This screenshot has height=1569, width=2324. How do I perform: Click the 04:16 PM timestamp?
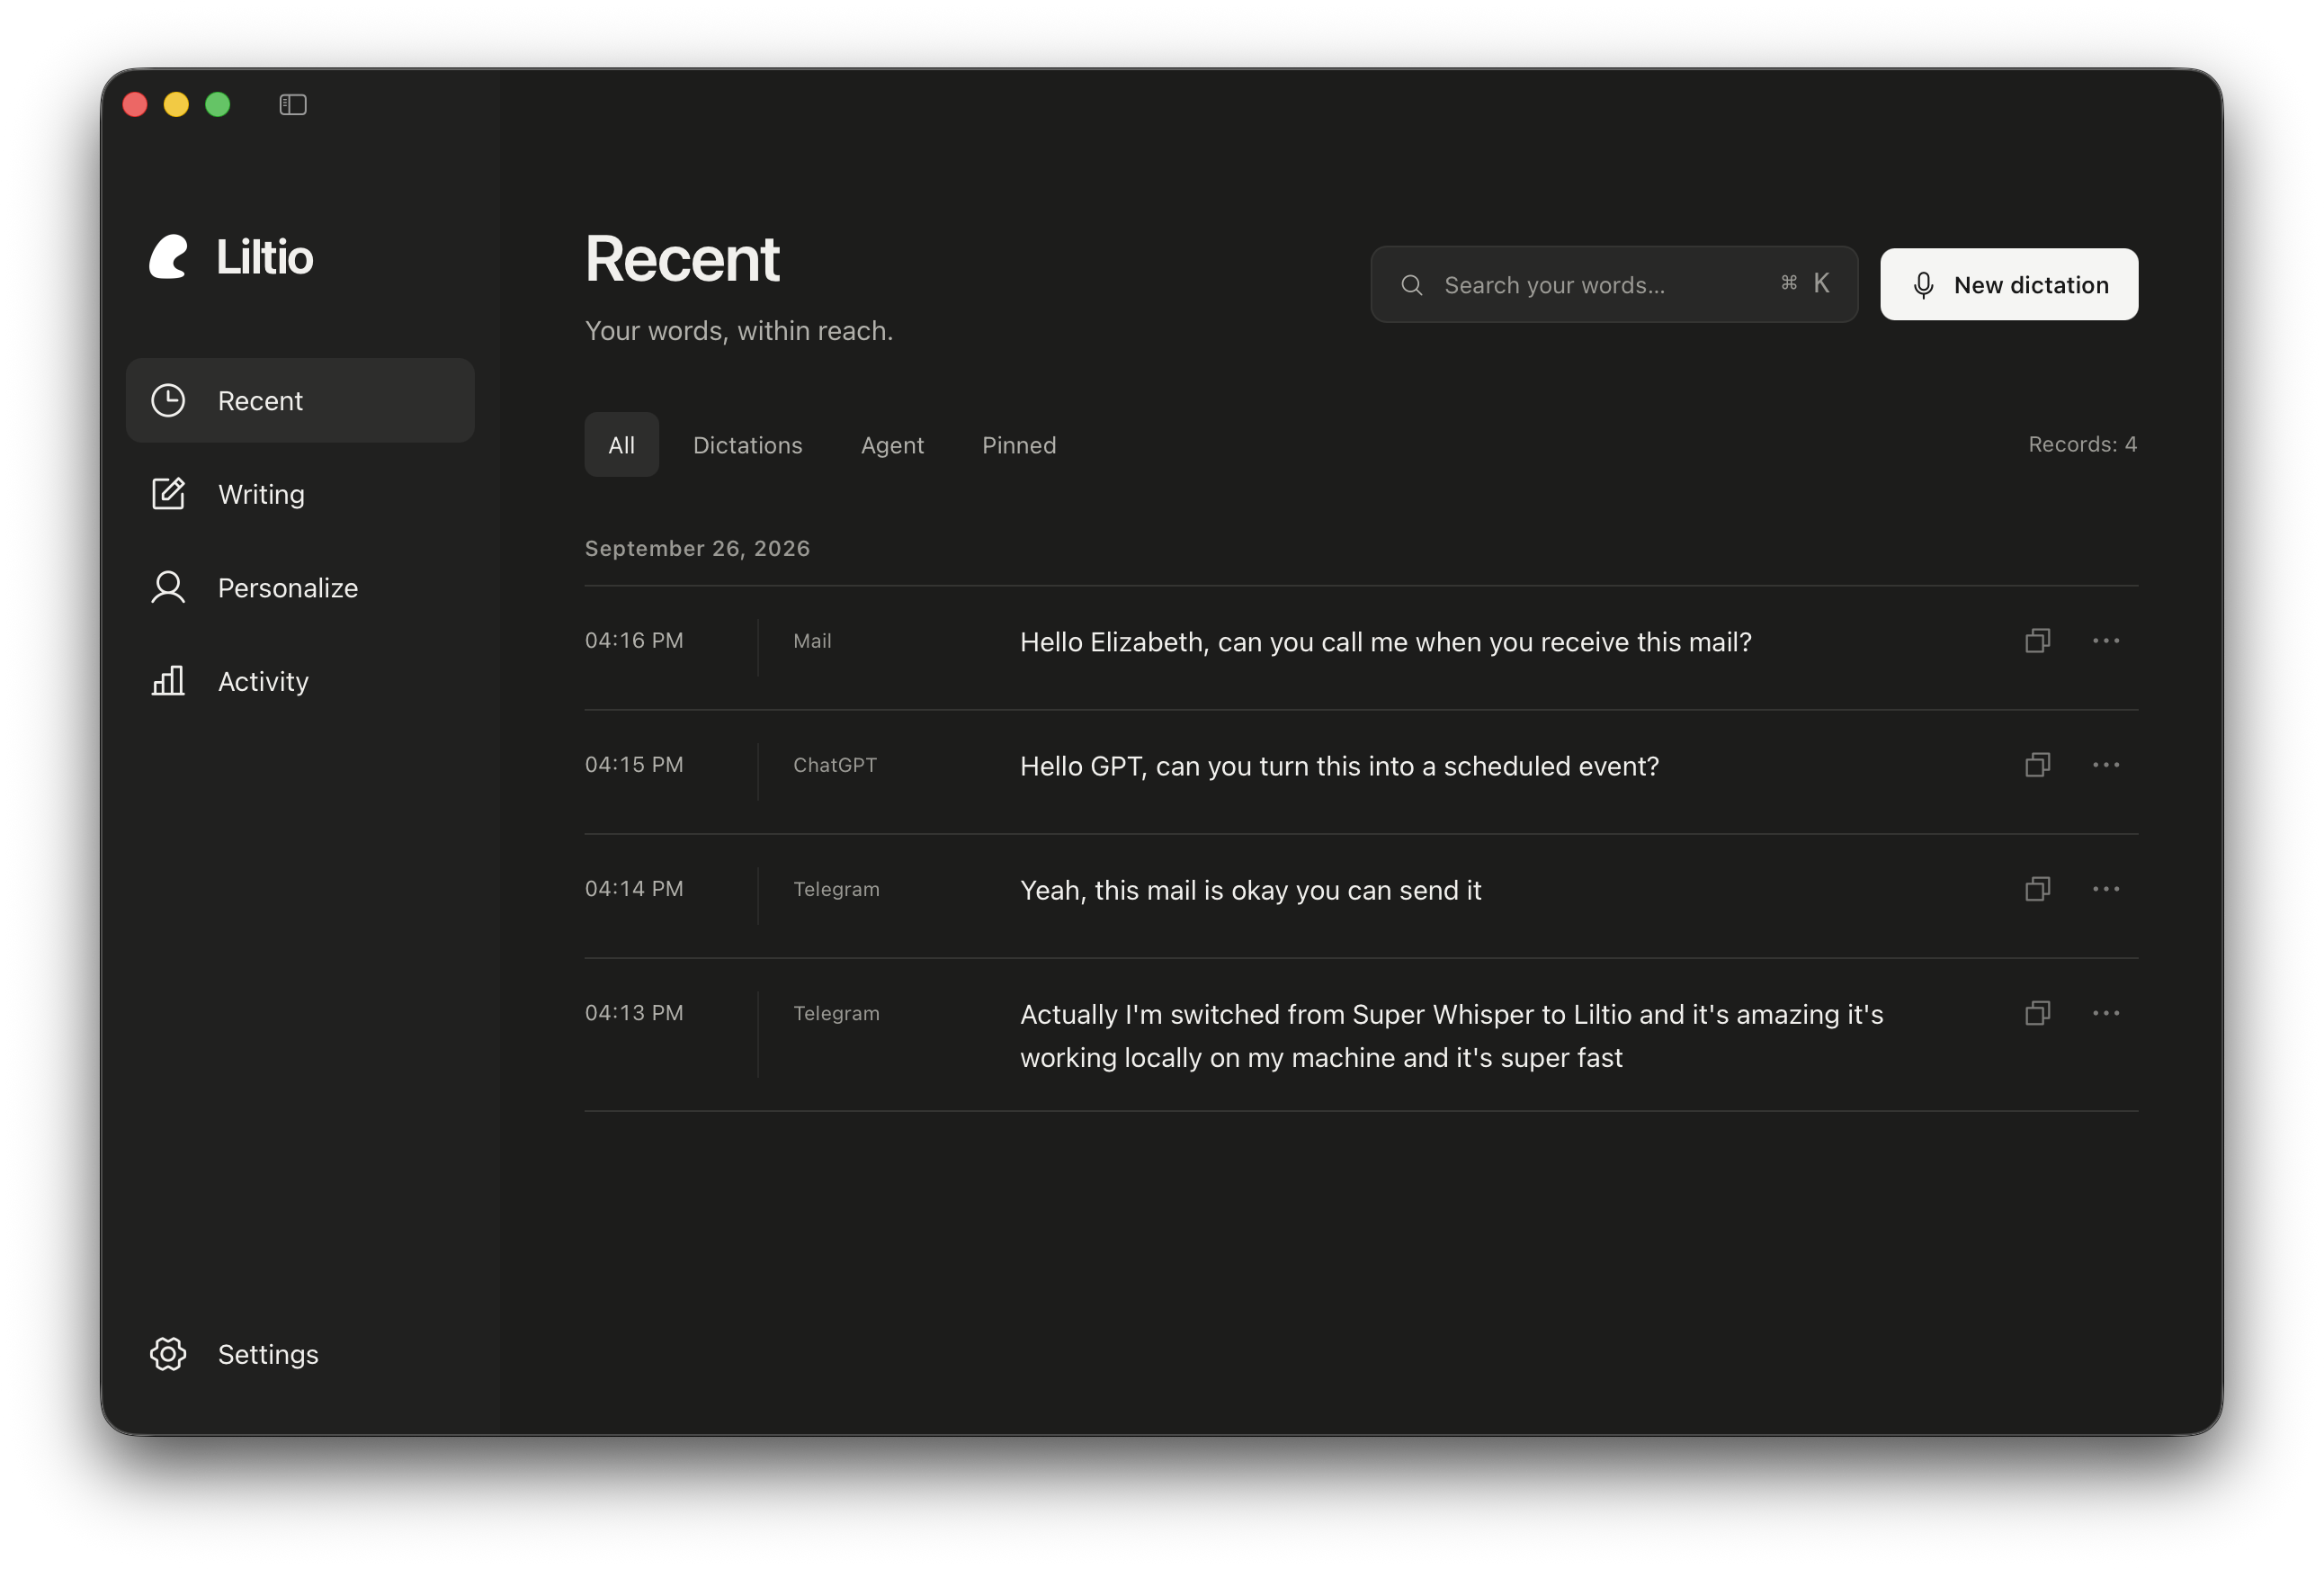(x=634, y=640)
